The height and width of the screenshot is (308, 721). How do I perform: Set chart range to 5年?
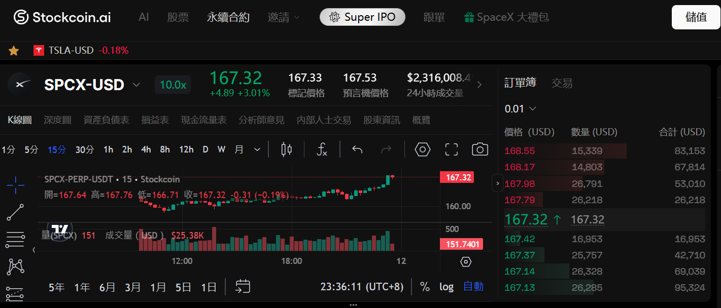point(57,287)
